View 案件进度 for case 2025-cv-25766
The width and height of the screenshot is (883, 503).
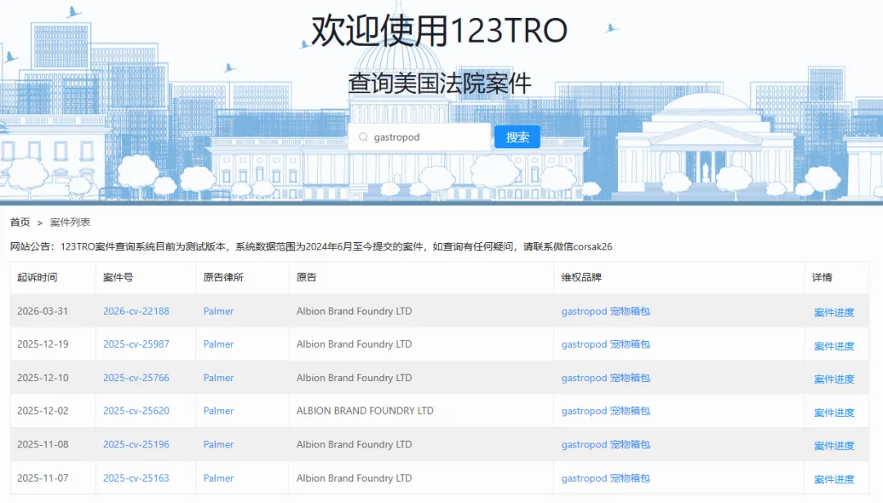coord(834,379)
